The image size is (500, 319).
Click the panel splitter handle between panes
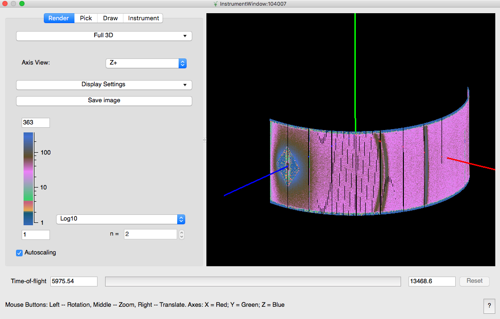pos(204,139)
